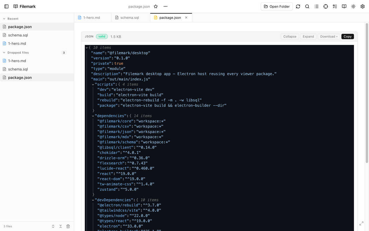
Task: Select the package.json tab
Action: point(171,18)
